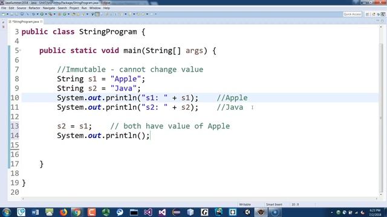Click the Smart Insert status bar entry
The width and height of the screenshot is (387, 217).
point(274,204)
